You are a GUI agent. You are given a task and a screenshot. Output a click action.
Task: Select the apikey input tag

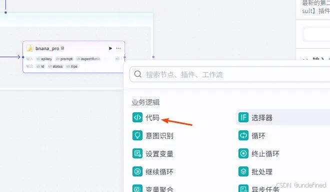click(44, 59)
